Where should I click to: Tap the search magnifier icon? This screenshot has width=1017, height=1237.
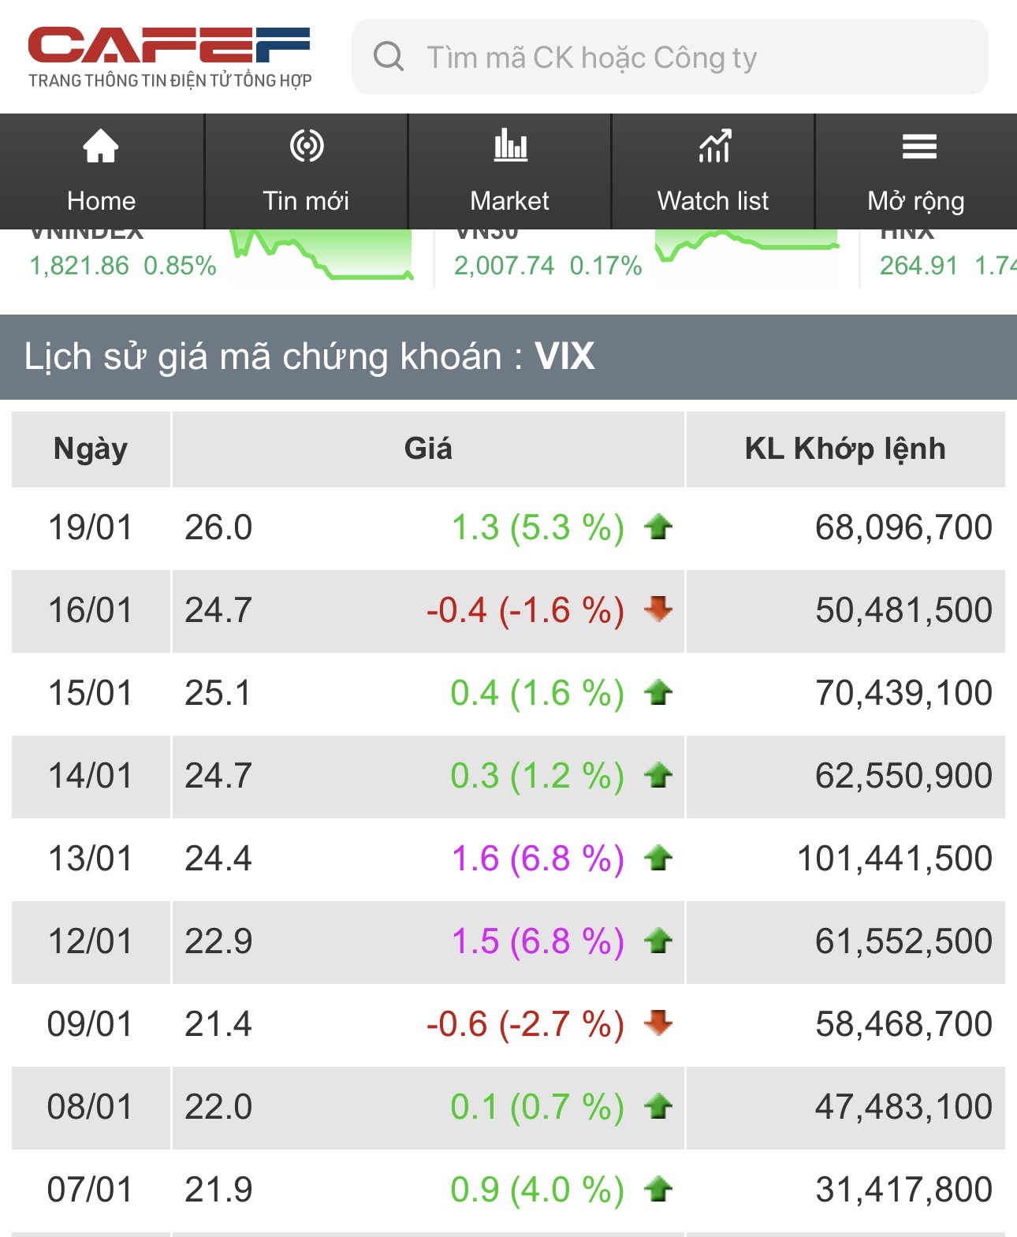(389, 57)
